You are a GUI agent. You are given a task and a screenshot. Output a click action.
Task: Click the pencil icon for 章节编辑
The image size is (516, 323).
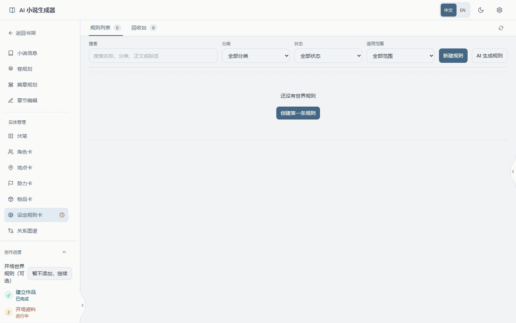coord(11,100)
